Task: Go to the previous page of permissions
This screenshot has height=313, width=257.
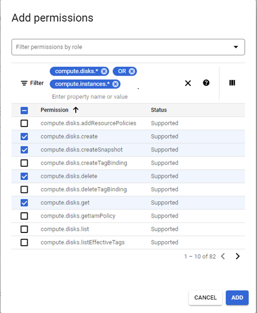Action: tap(223, 256)
